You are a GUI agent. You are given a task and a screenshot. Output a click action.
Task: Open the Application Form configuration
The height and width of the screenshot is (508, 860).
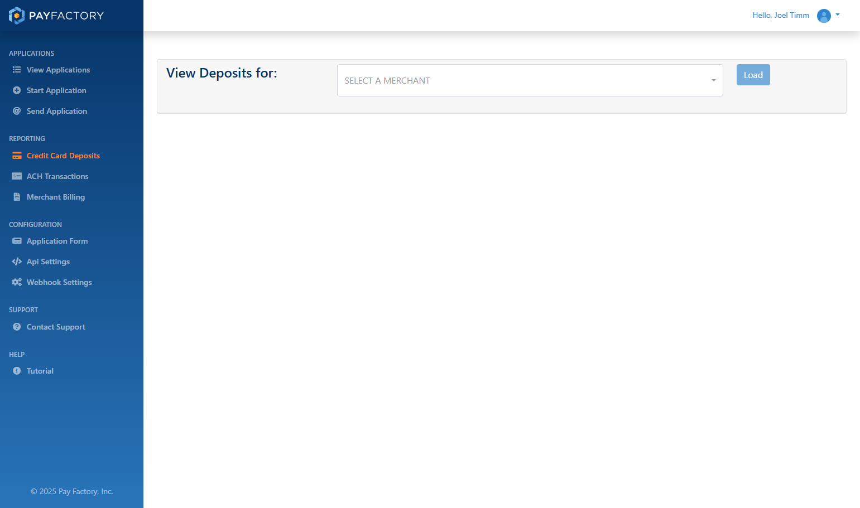point(57,241)
